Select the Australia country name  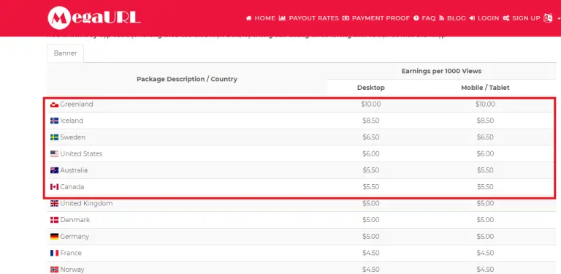pyautogui.click(x=74, y=170)
